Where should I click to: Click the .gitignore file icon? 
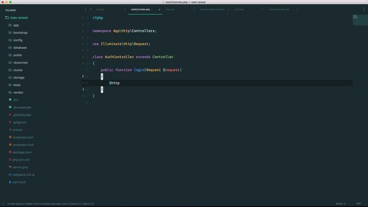pyautogui.click(x=10, y=122)
